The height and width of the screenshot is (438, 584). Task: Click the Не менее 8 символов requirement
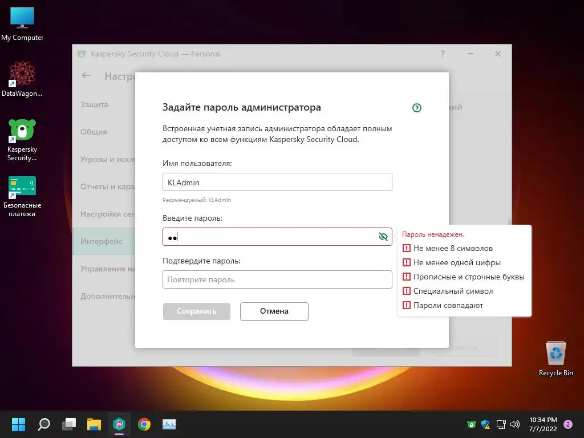coord(448,249)
